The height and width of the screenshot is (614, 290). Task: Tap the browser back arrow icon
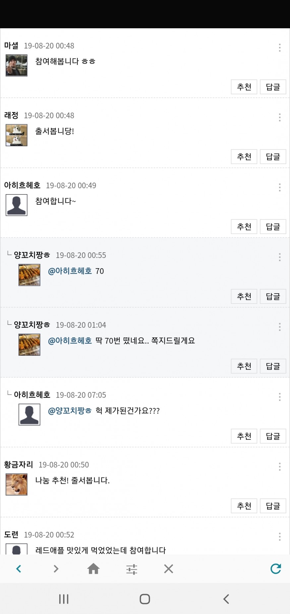point(19,569)
